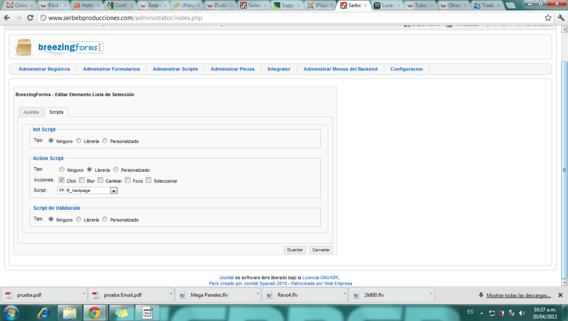Screen dimensions: 568x321
Task: Open the Licencia GNU/GPL link
Action: 321,278
